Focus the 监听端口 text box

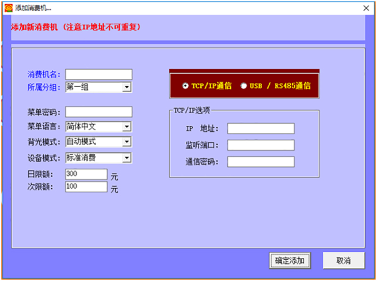261,145
